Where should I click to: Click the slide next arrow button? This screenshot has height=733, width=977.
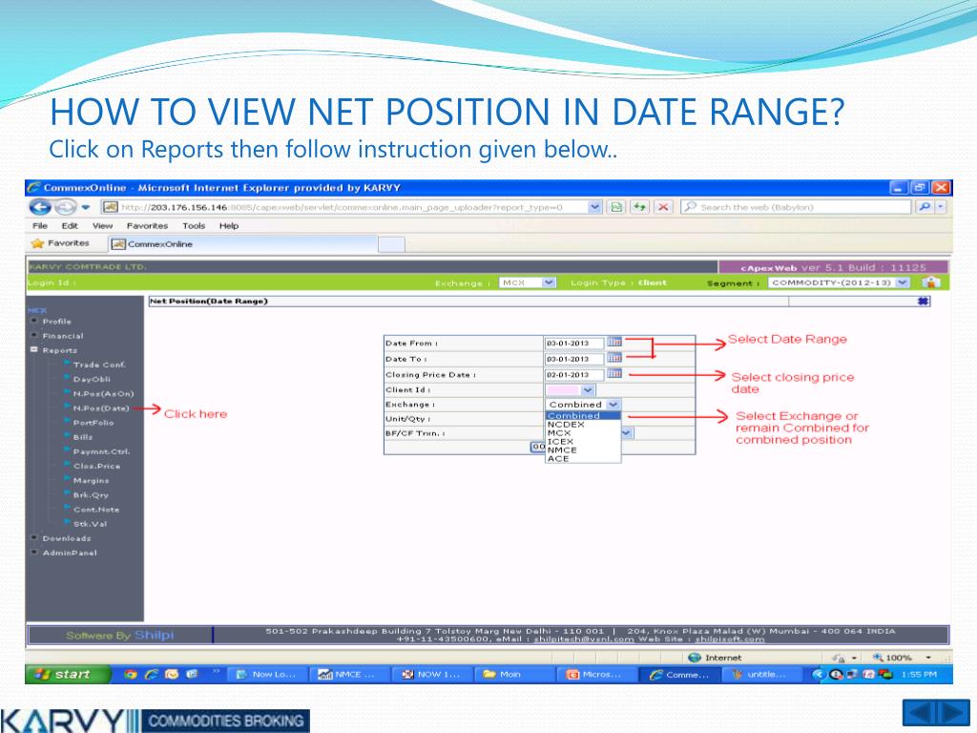pos(953,712)
